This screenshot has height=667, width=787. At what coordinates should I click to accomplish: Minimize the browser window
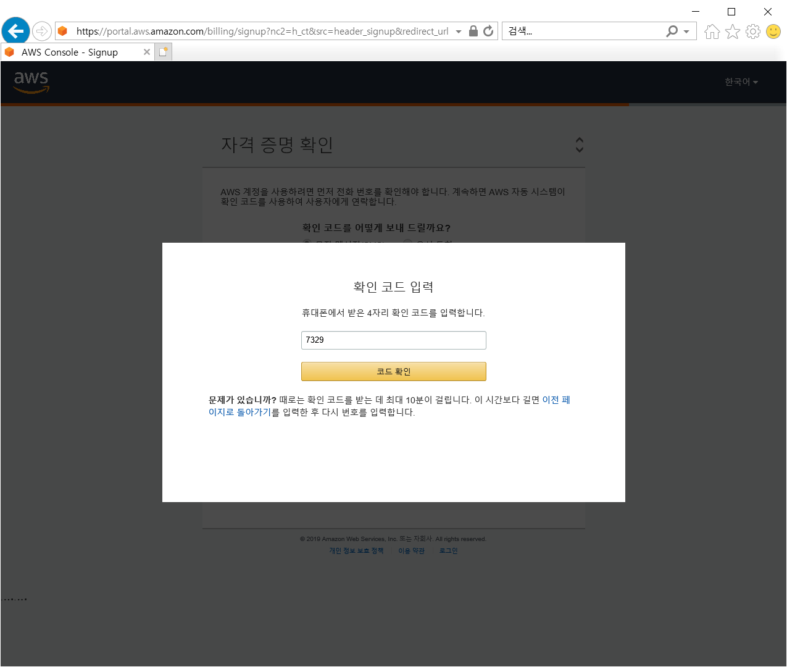point(696,12)
